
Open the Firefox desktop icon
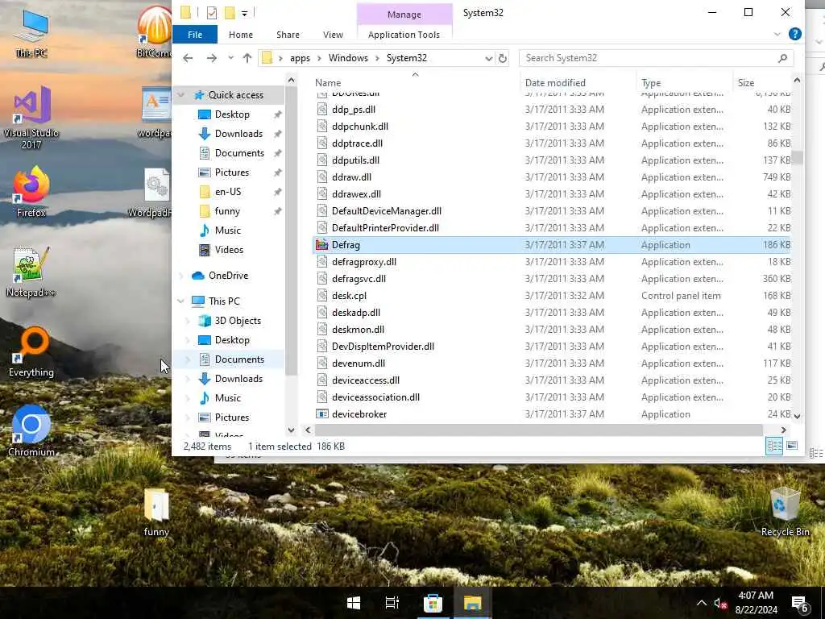pyautogui.click(x=31, y=192)
